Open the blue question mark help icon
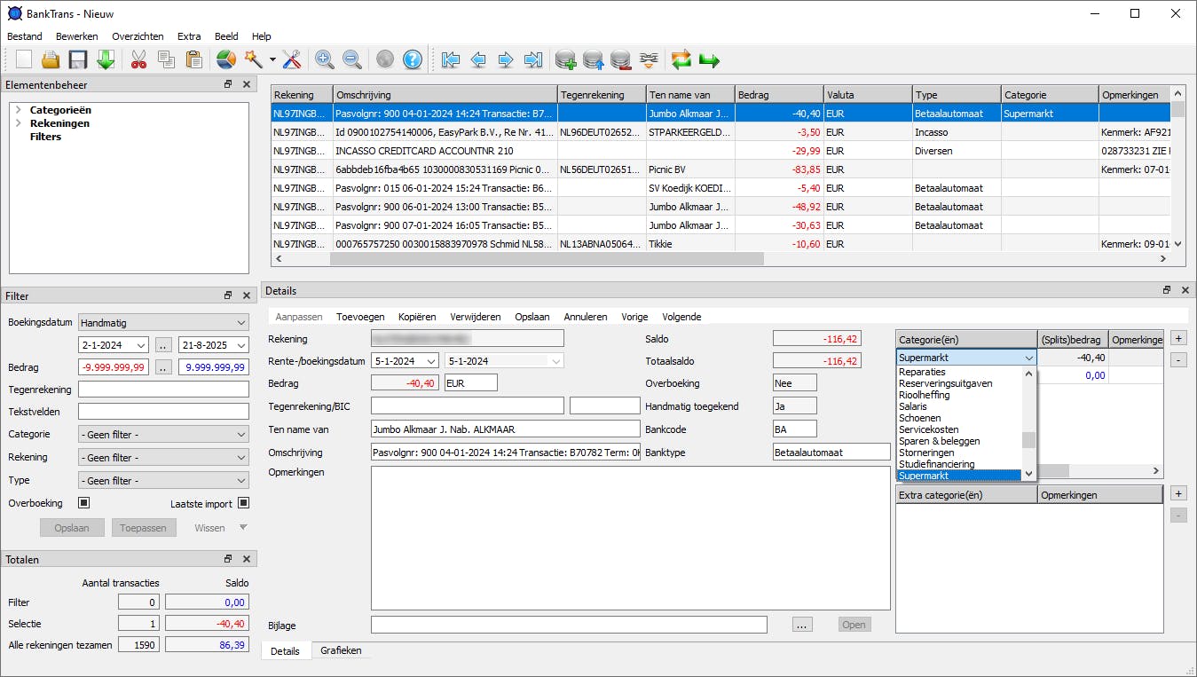1197x677 pixels. click(x=412, y=60)
